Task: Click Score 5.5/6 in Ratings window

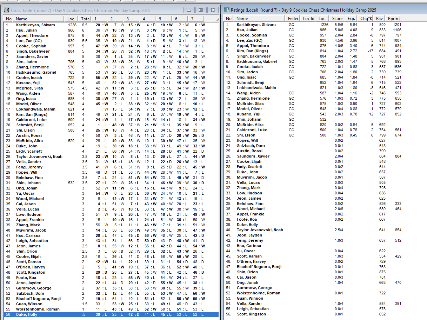Action: 339,25
